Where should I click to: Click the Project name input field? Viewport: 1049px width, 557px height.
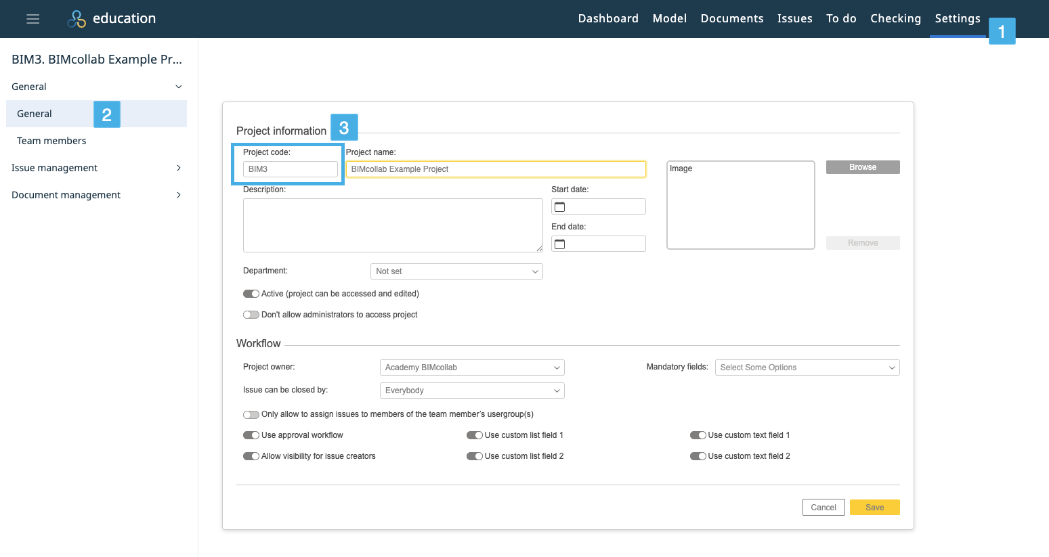[496, 169]
